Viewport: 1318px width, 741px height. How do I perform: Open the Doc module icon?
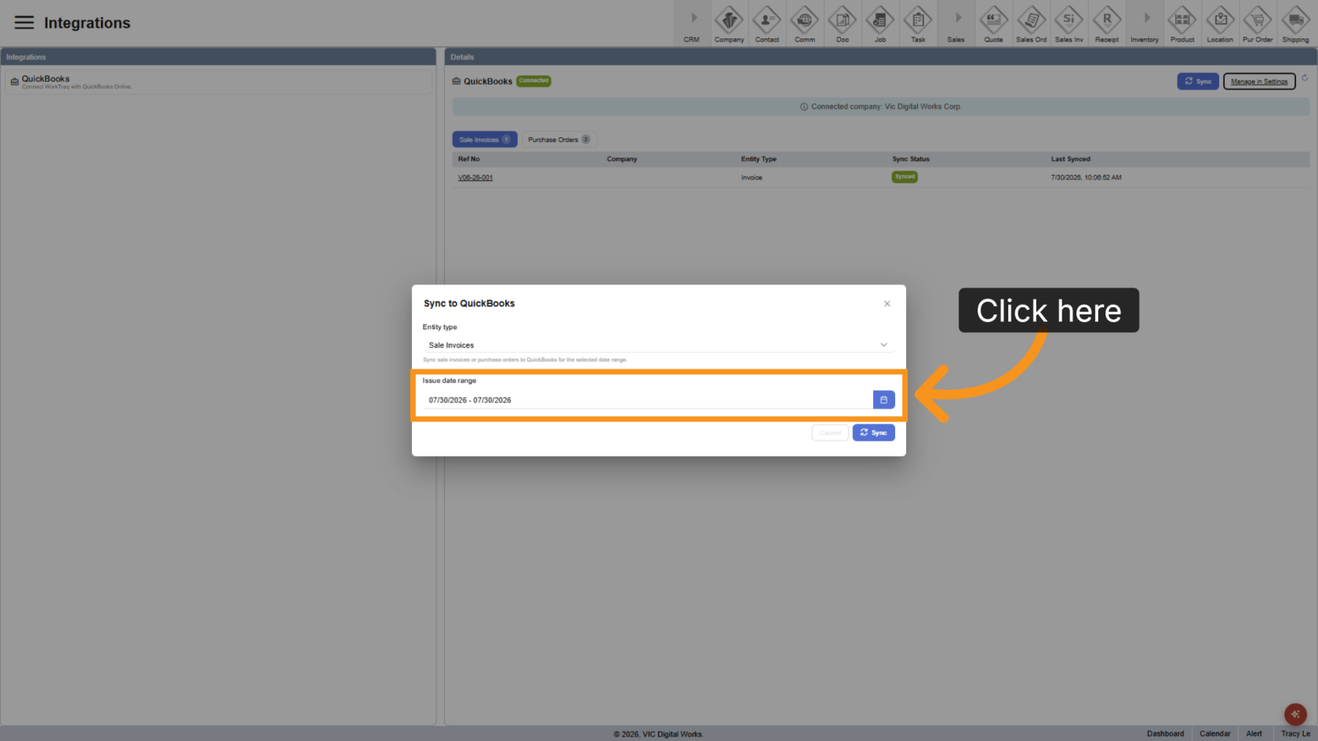coord(842,24)
